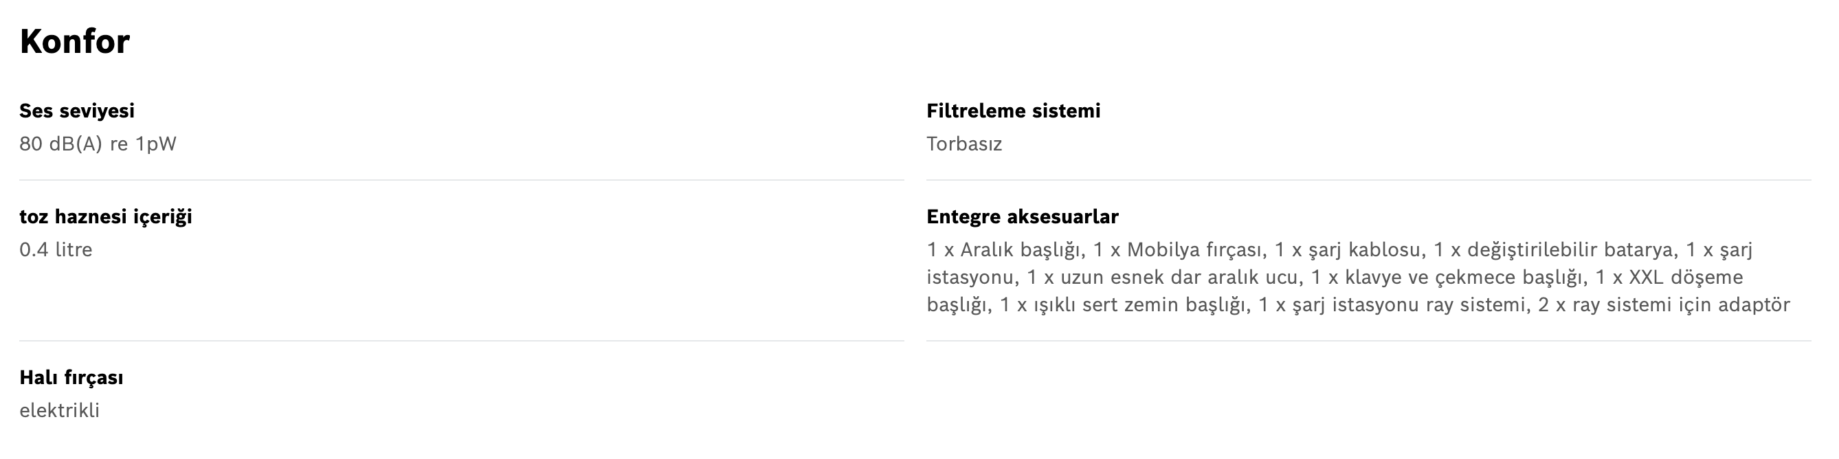The height and width of the screenshot is (459, 1839).
Task: Select the Entegre aksesuarlar label
Action: (1023, 216)
